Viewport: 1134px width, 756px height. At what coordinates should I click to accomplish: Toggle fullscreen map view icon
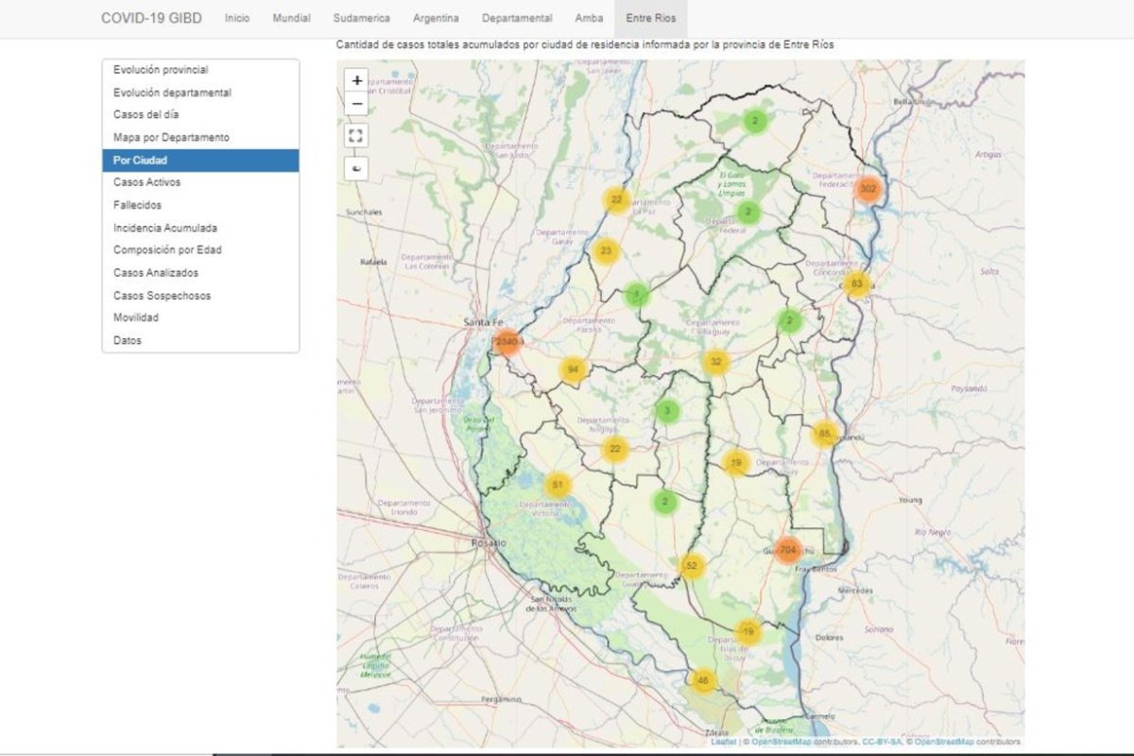[357, 135]
